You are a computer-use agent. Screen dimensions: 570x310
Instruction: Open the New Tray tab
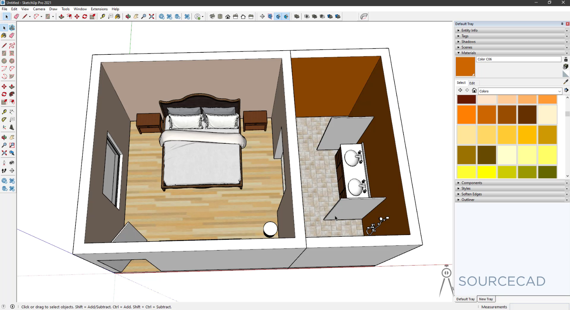486,299
